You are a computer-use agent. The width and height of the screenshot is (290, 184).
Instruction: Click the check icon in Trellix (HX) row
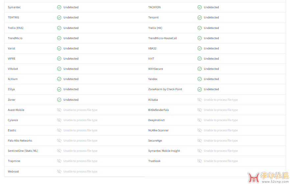pyautogui.click(x=199, y=28)
